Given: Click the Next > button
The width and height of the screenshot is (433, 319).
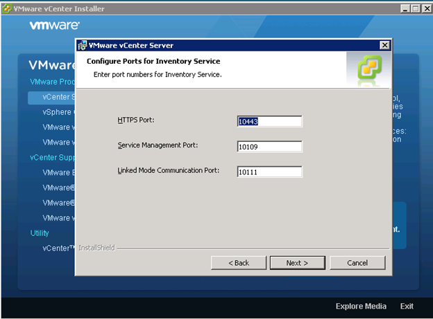Looking at the screenshot, I should [x=298, y=263].
